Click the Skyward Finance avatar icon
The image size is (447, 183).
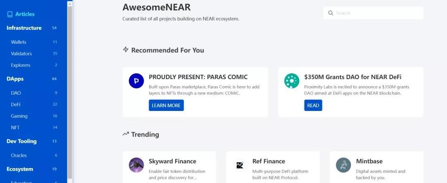coord(136,165)
